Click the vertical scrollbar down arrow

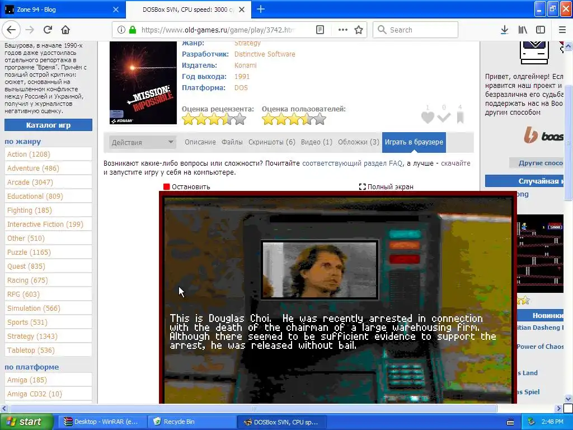[569, 399]
